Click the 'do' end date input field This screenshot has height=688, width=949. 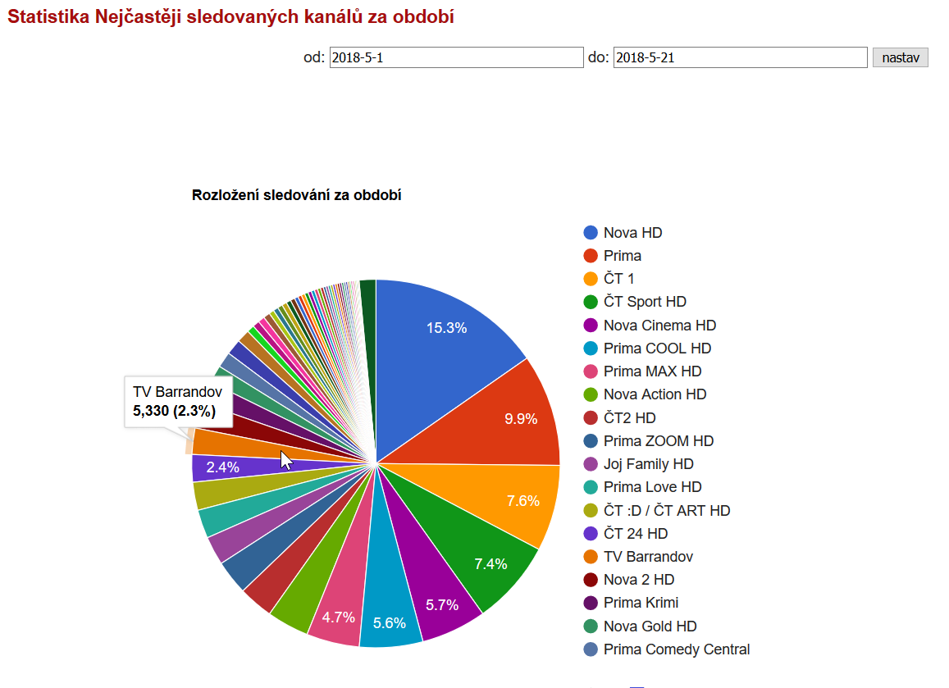tap(740, 57)
